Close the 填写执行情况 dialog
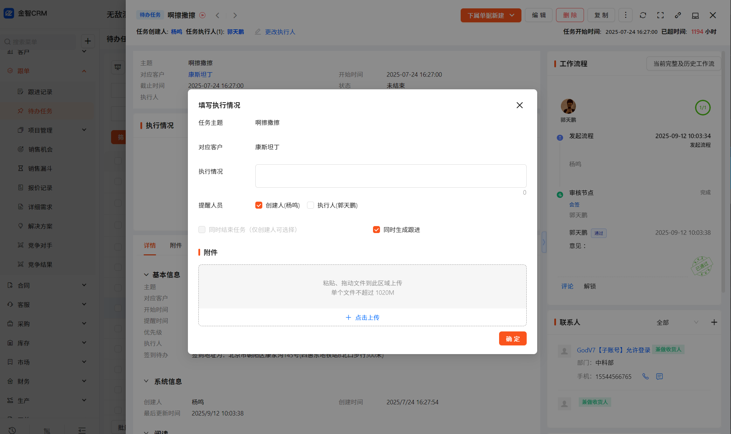This screenshot has width=731, height=434. [520, 105]
